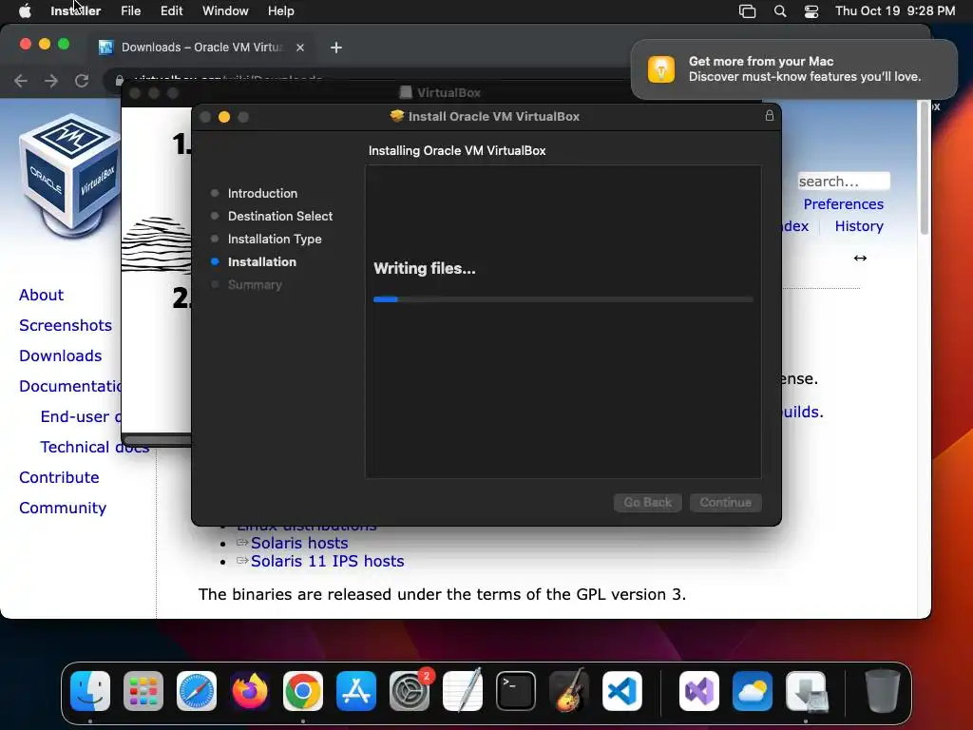Click the Installation step in installer sidebar
Viewport: 973px width, 730px height.
coord(262,262)
